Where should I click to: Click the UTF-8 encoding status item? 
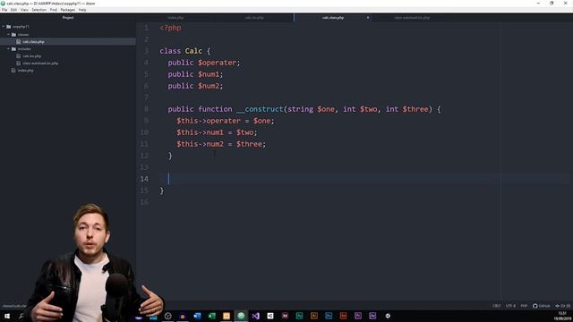coord(510,306)
